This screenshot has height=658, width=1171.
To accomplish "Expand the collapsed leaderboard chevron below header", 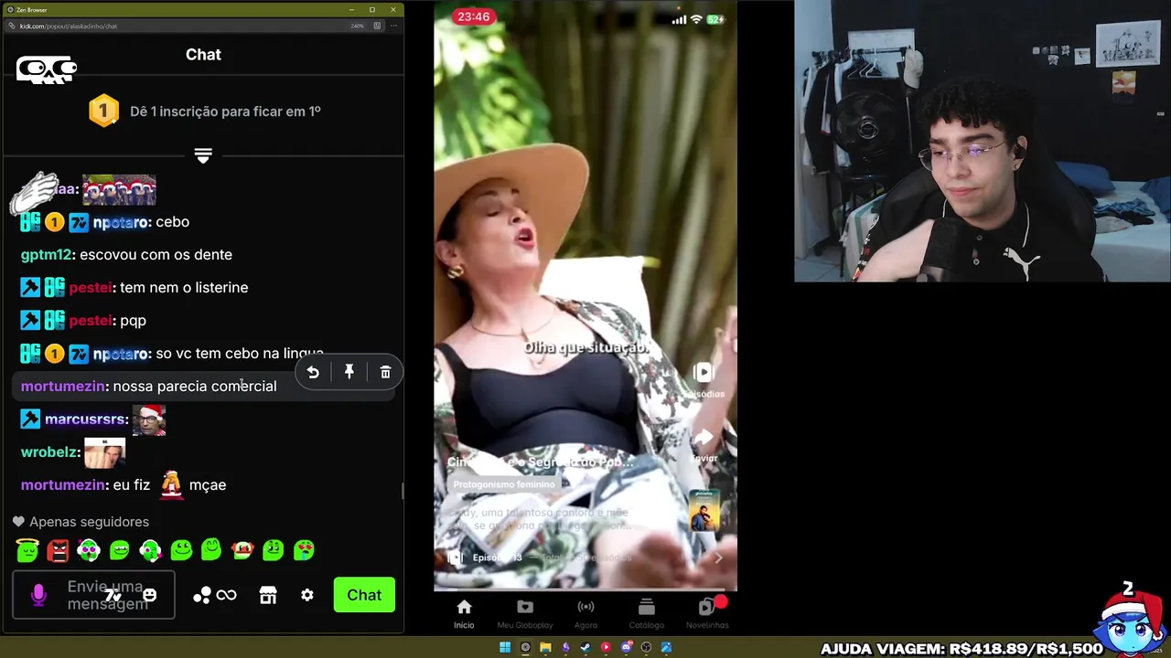I will click(x=203, y=156).
